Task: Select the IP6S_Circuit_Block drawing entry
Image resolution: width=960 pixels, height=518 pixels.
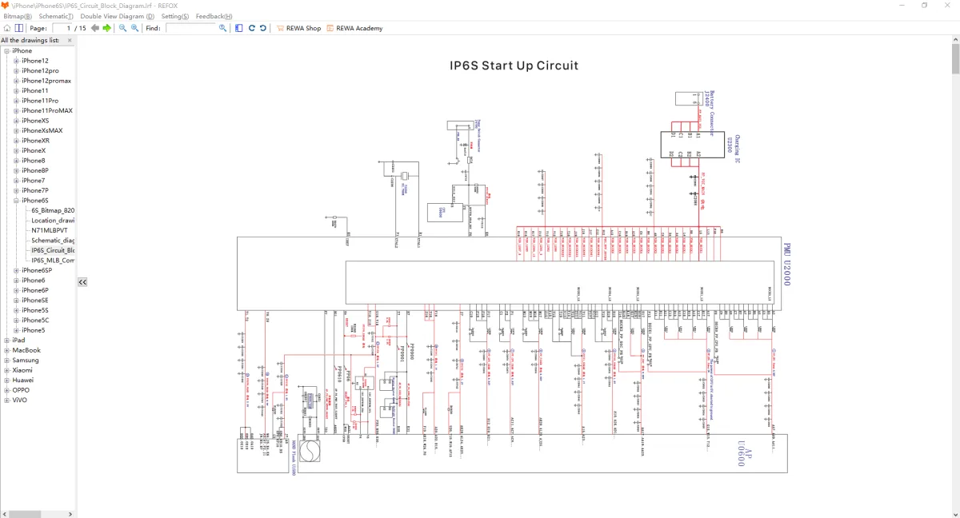Action: pyautogui.click(x=53, y=250)
